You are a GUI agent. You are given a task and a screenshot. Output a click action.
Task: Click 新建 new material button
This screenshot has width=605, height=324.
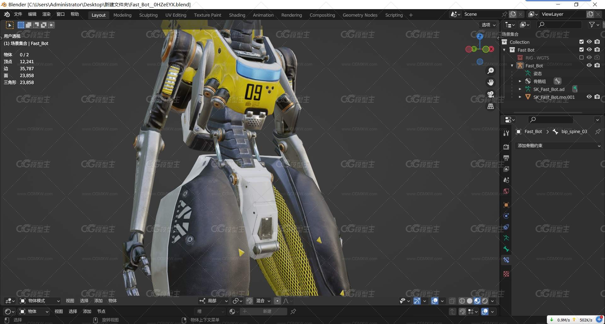tap(263, 311)
